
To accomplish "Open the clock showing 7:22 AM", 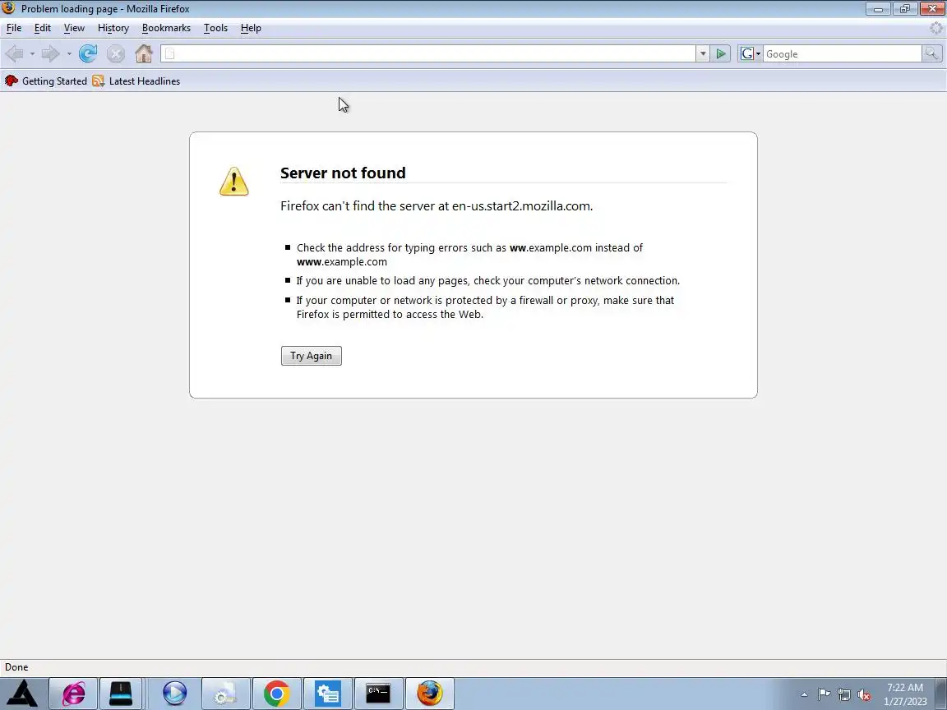I will pyautogui.click(x=905, y=694).
